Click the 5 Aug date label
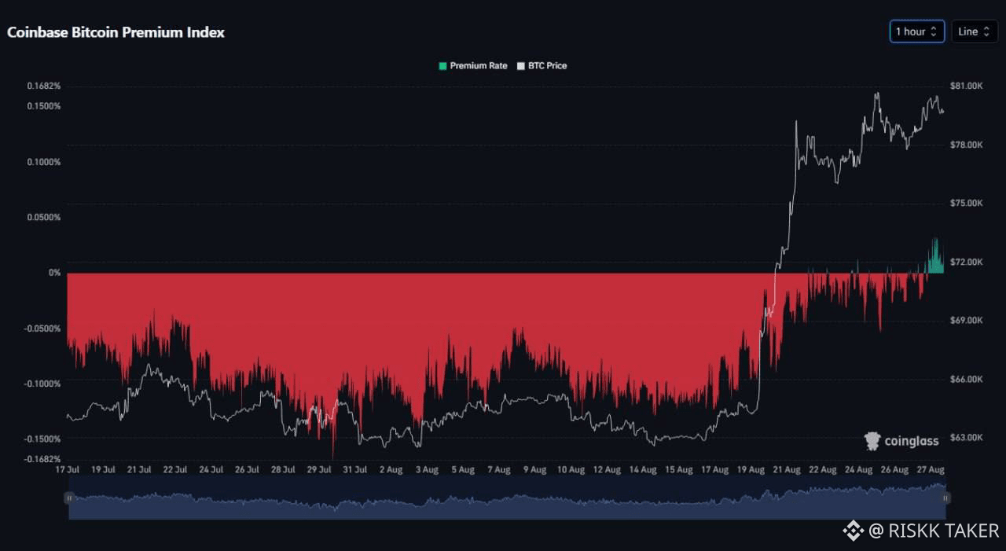The height and width of the screenshot is (551, 1006). (463, 470)
